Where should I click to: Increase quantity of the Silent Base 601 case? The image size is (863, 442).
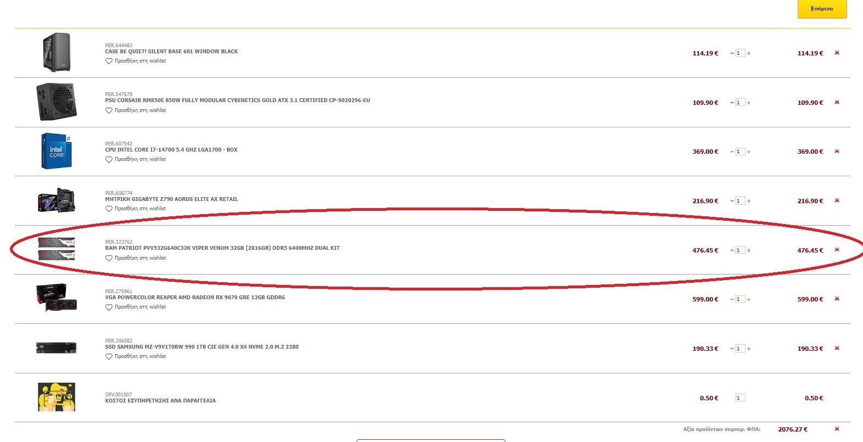point(749,53)
